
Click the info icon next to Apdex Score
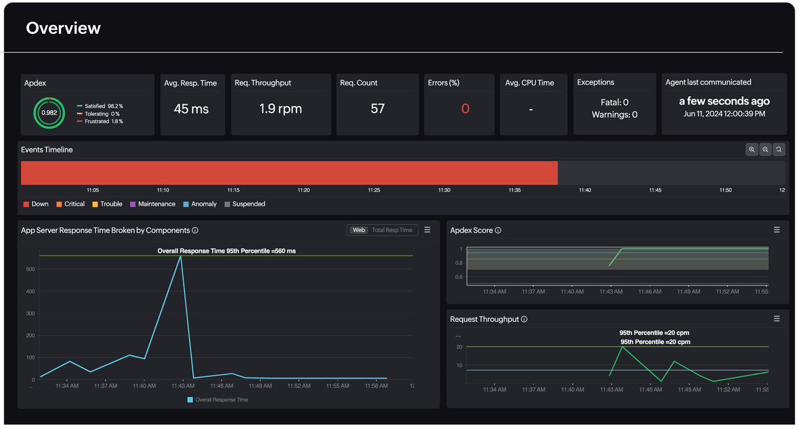coord(497,230)
